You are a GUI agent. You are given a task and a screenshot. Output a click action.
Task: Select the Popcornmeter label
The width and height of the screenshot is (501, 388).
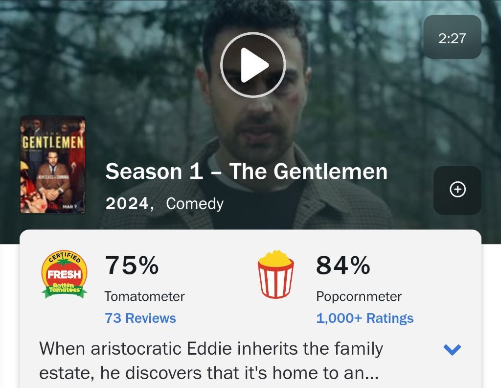[x=359, y=296]
